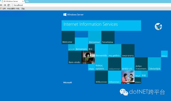
Task: Click the Arabic welcome tile
Action: tap(138, 74)
